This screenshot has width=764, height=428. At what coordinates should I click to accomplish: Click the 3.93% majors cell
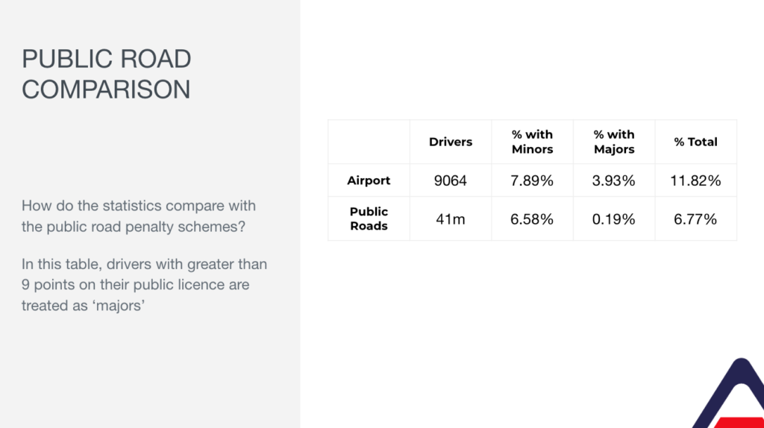(x=614, y=180)
